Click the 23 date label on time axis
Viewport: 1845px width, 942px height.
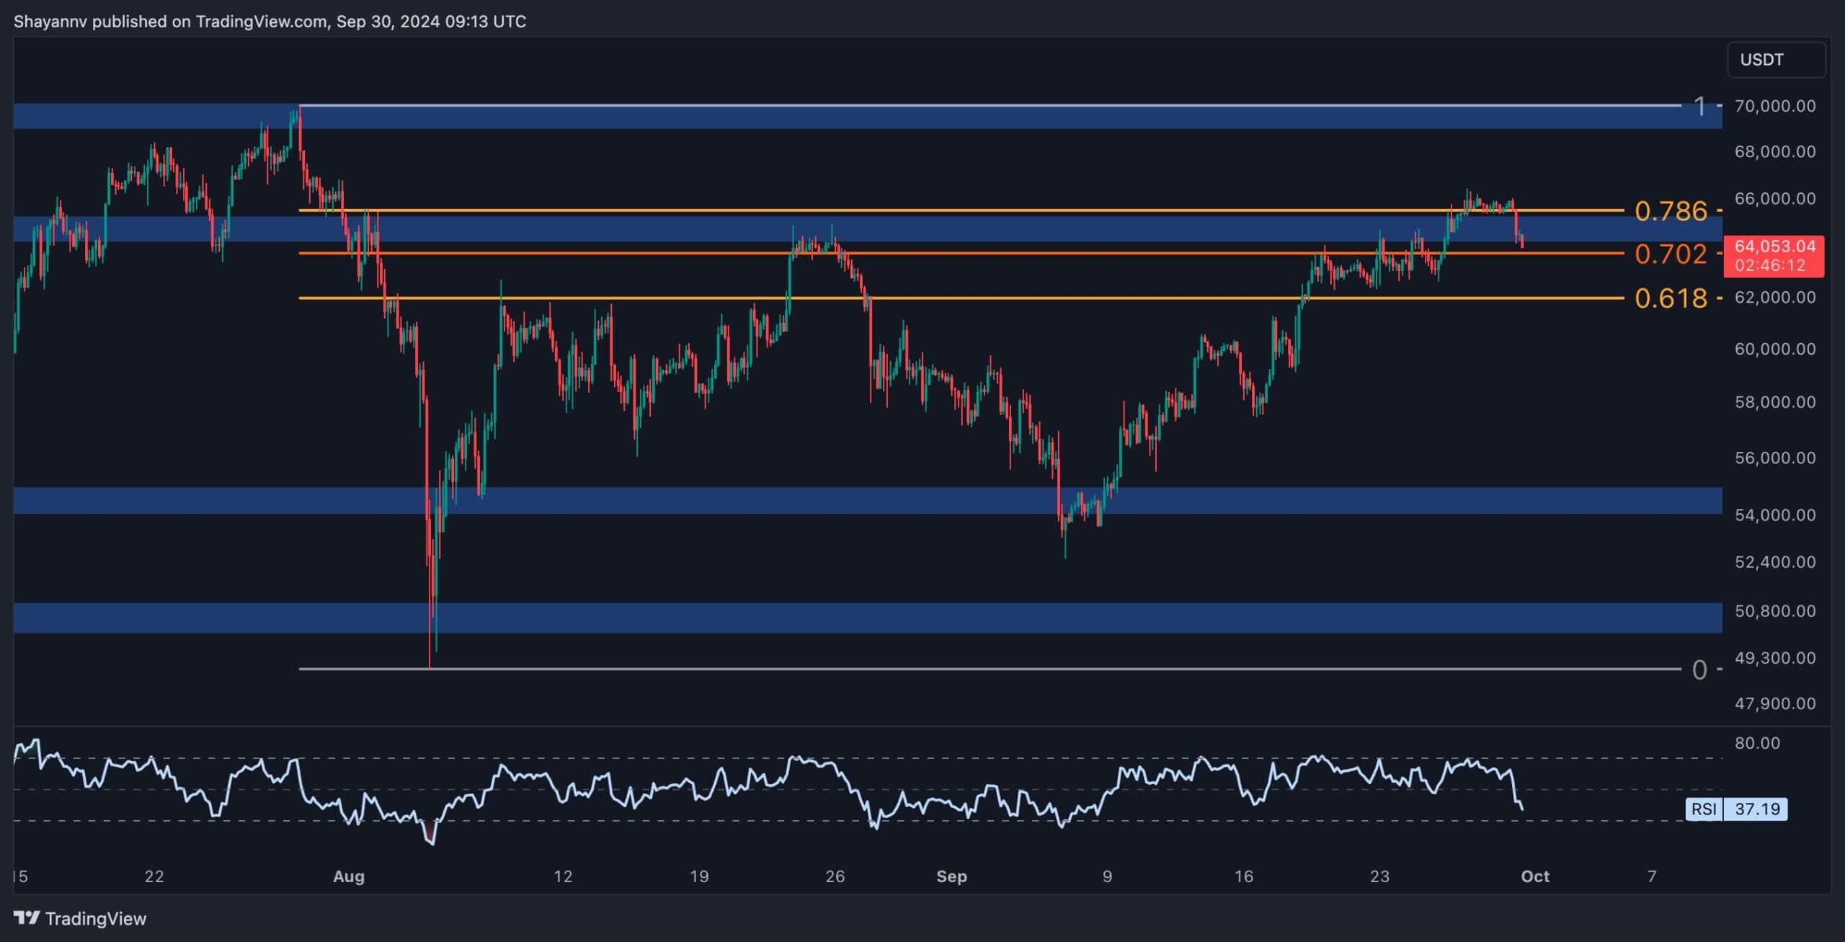click(x=1379, y=876)
